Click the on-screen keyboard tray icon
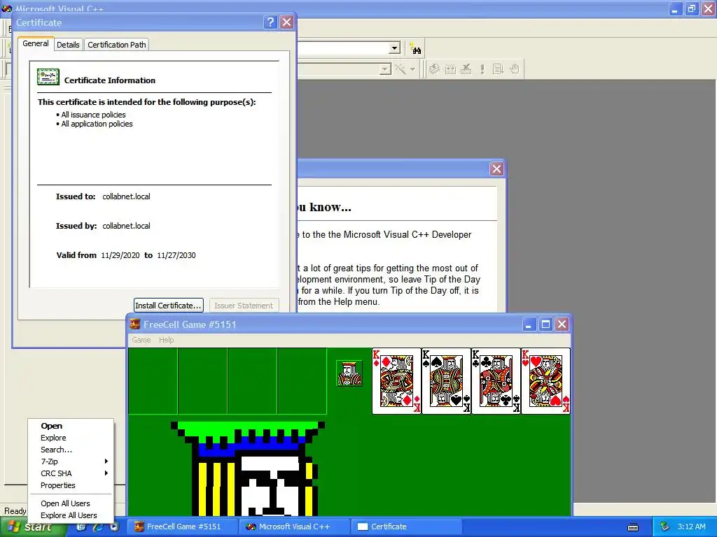The width and height of the screenshot is (717, 537). pos(633,527)
